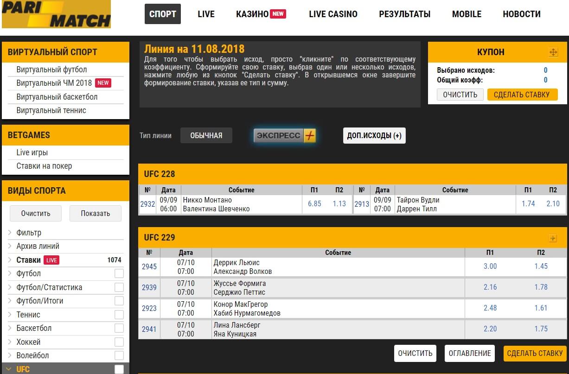The width and height of the screenshot is (569, 374).
Task: Expand the Футбол/Итоги arrow
Action: click(x=10, y=301)
